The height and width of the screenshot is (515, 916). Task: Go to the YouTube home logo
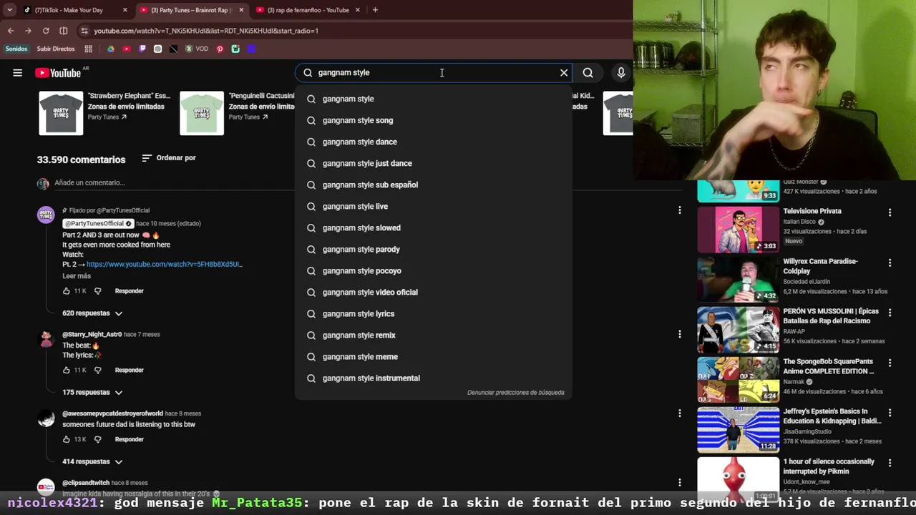pyautogui.click(x=58, y=73)
